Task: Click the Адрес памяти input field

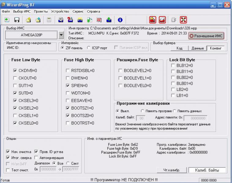Action: pyautogui.click(x=195, y=118)
